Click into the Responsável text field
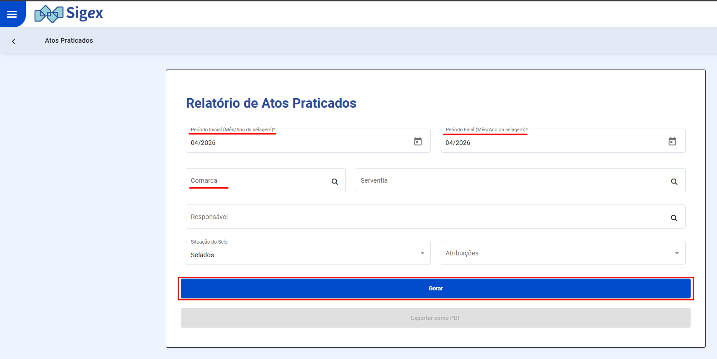Viewport: 717px width, 359px height. (x=423, y=217)
